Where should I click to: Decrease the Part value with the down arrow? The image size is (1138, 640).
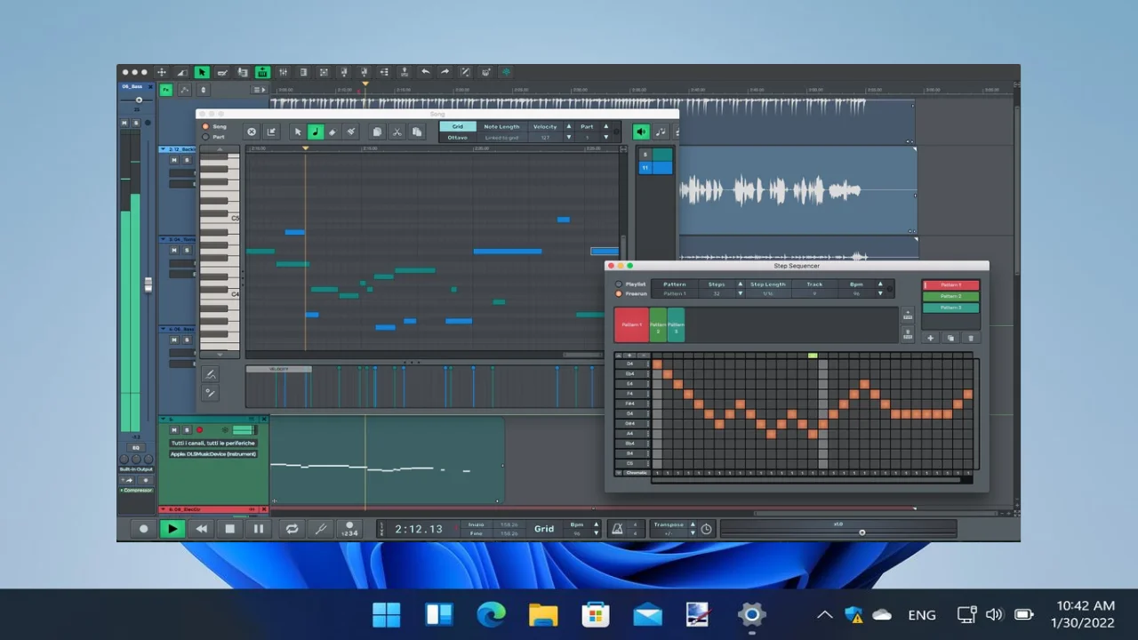[x=606, y=138]
